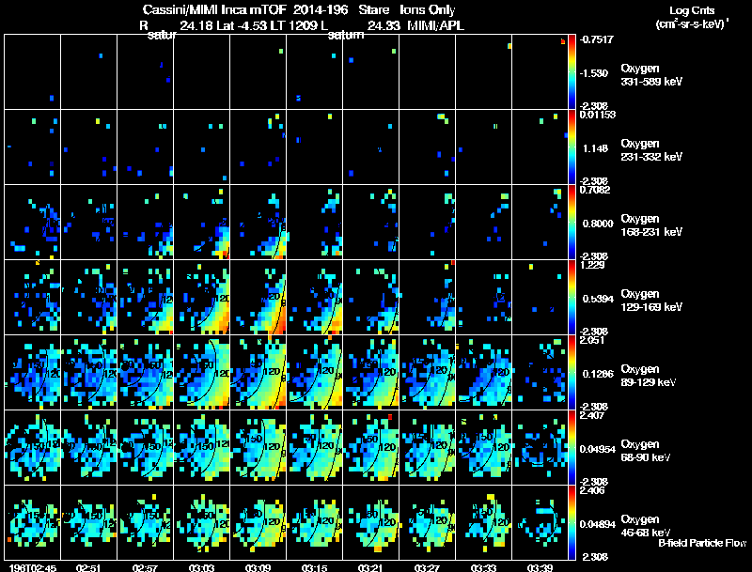The height and width of the screenshot is (572, 752).
Task: Click the '0.04894' scale value
Action: [x=598, y=524]
